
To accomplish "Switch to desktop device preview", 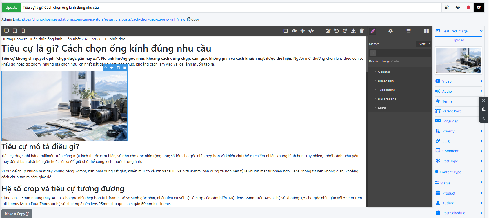I will tap(6, 31).
